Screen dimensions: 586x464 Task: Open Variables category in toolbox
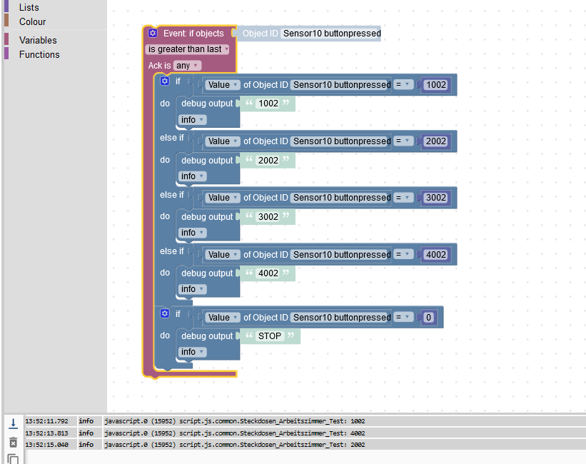pos(38,41)
